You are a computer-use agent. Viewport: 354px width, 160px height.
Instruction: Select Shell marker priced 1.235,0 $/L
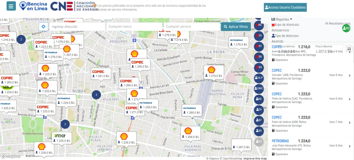(x=126, y=139)
